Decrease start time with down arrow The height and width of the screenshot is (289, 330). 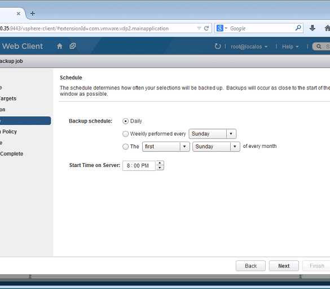160,168
